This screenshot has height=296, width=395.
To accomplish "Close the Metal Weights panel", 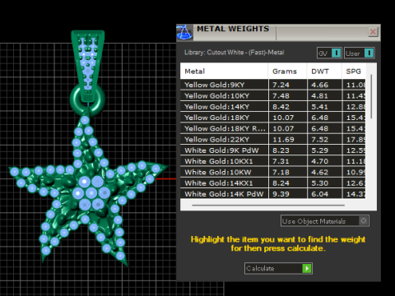I will (x=373, y=32).
